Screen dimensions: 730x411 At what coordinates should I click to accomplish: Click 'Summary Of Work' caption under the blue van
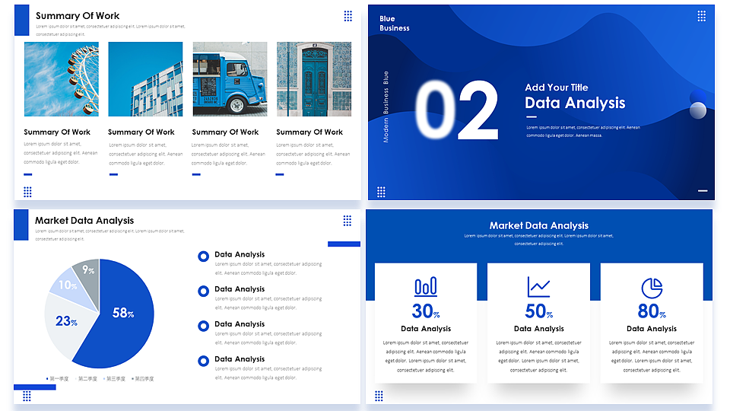click(x=225, y=132)
